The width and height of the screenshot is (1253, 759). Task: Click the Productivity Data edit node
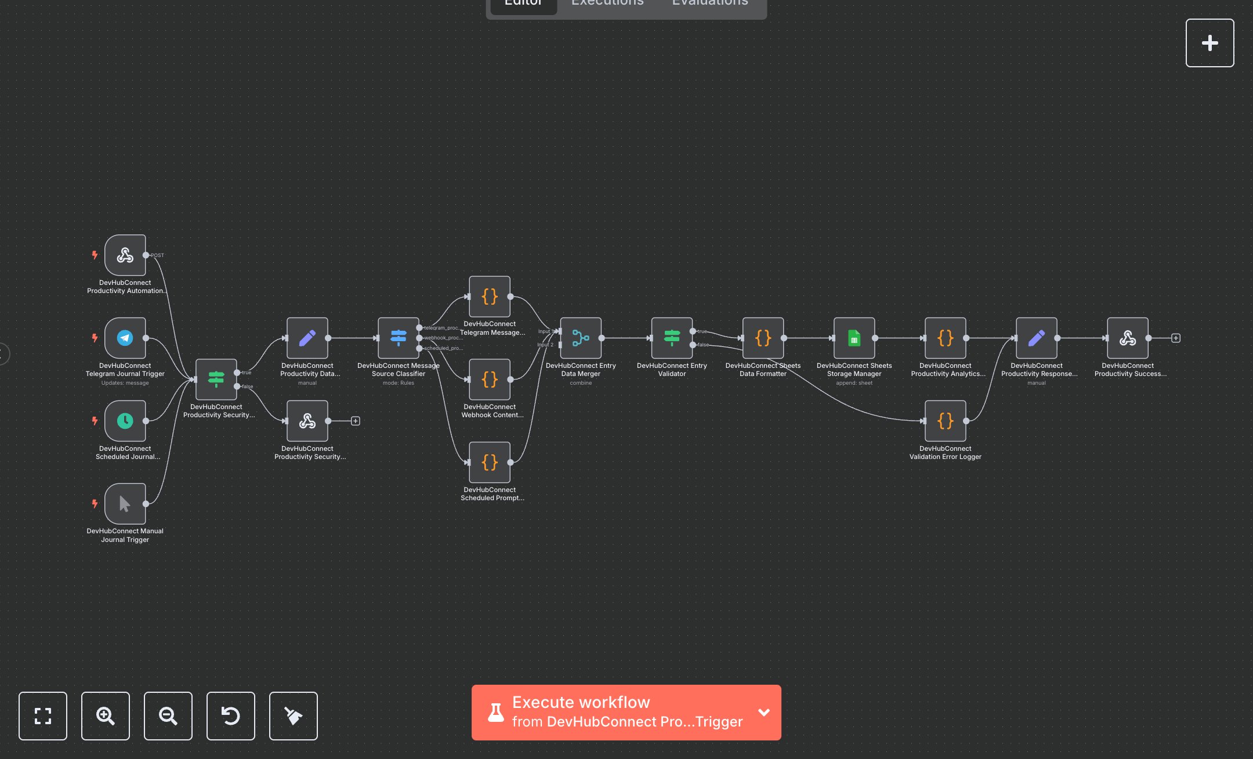(x=307, y=338)
